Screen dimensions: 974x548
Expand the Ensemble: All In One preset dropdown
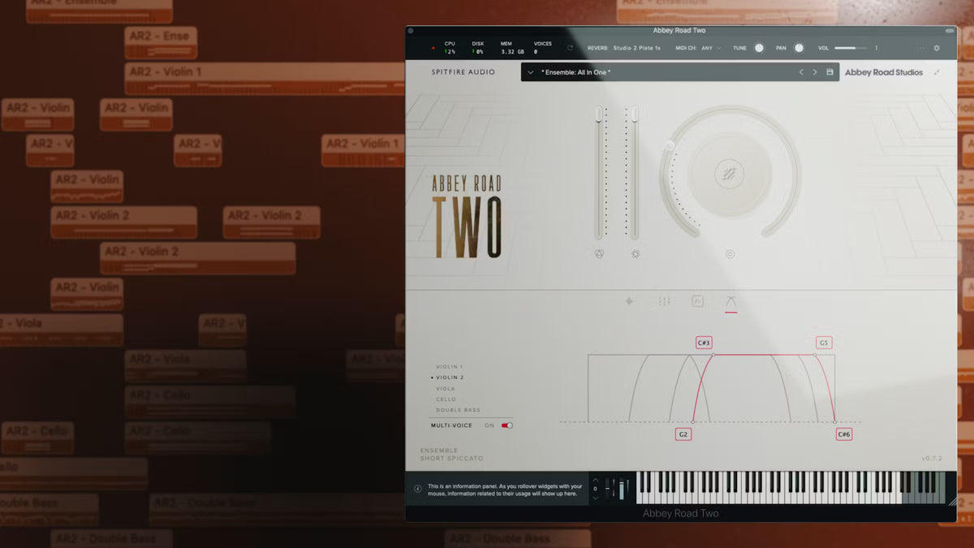click(x=531, y=72)
